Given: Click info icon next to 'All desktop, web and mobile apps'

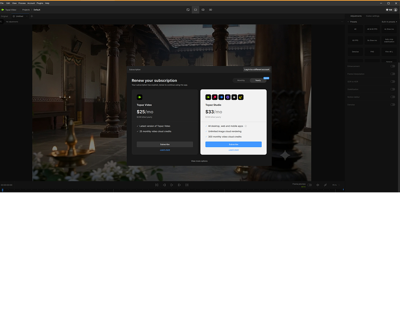Looking at the screenshot, I should (246, 126).
